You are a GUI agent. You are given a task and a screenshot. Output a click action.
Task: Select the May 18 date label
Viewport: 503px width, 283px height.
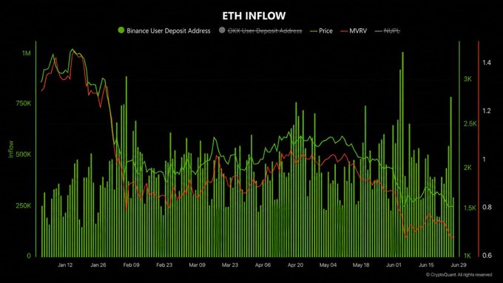coord(361,265)
